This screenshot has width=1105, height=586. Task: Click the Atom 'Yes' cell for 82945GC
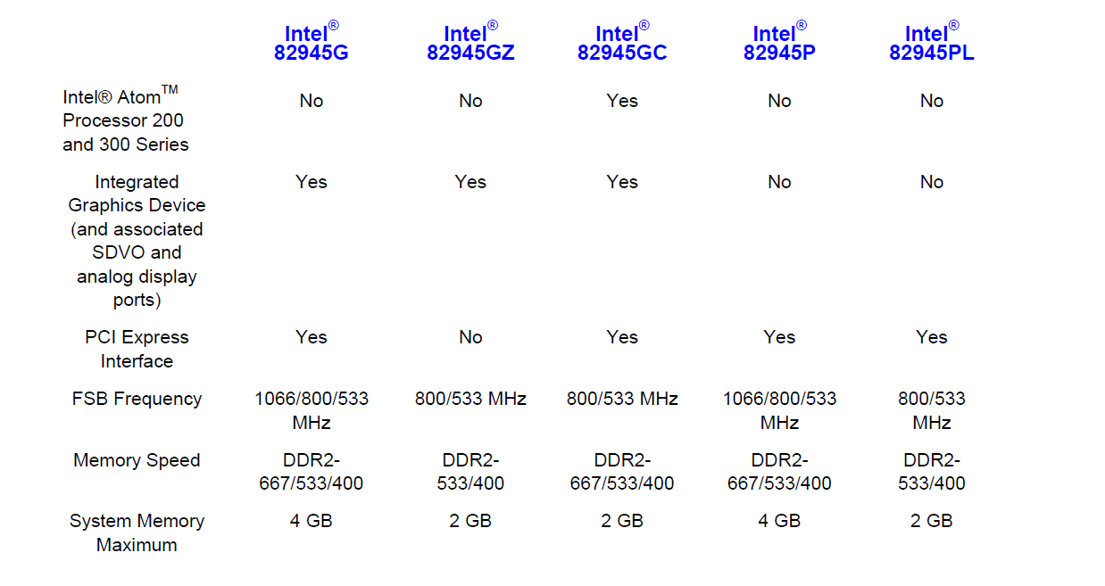[622, 101]
